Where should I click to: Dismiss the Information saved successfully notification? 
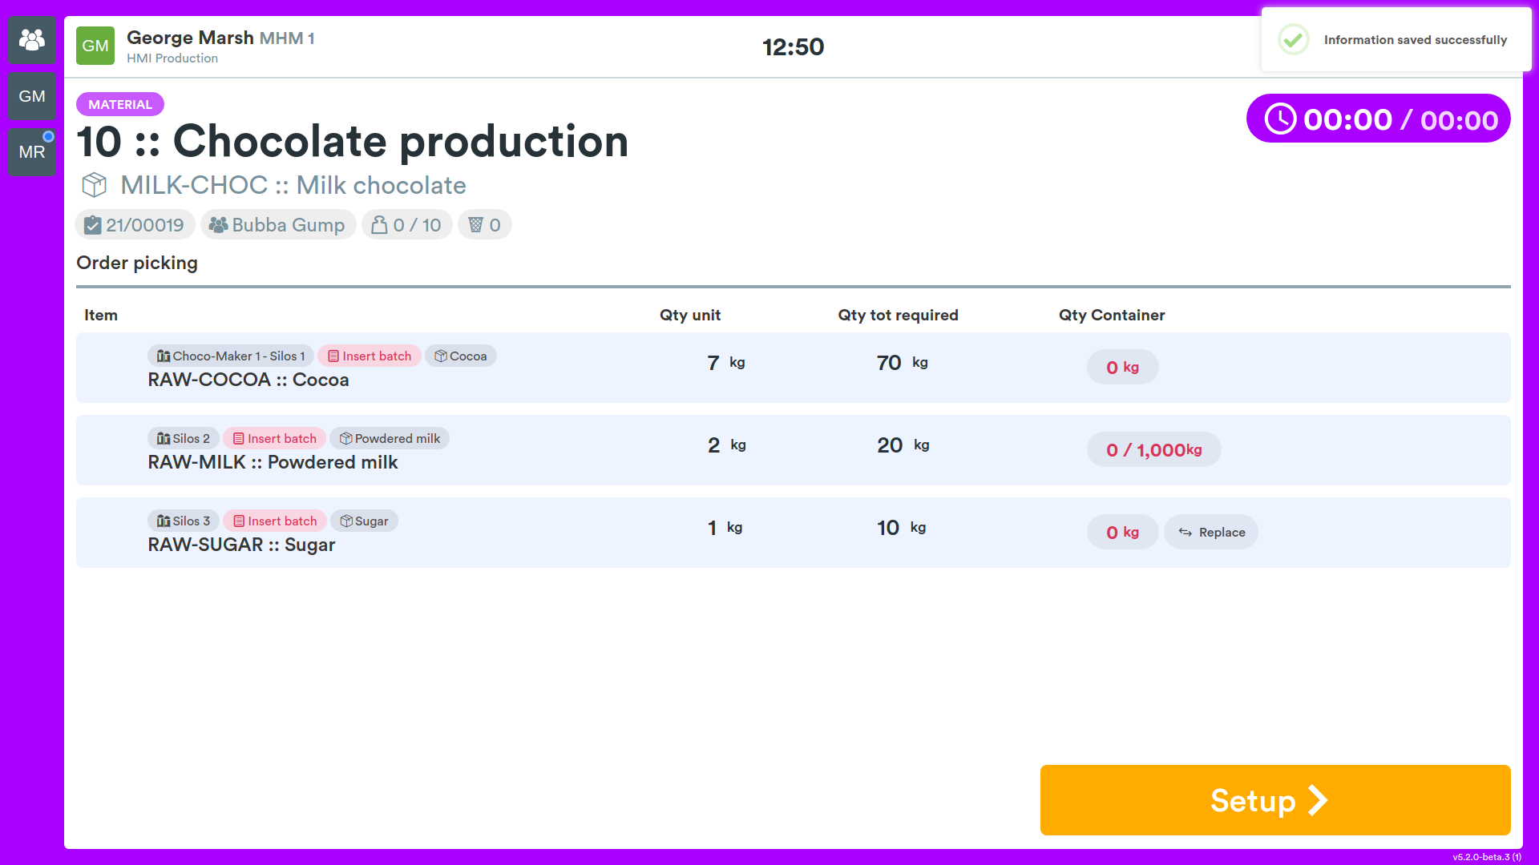[1396, 40]
